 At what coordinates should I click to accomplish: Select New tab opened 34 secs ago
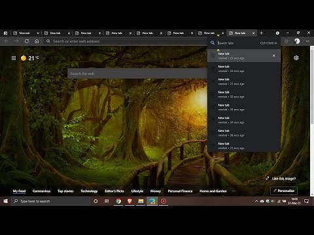coord(244,120)
